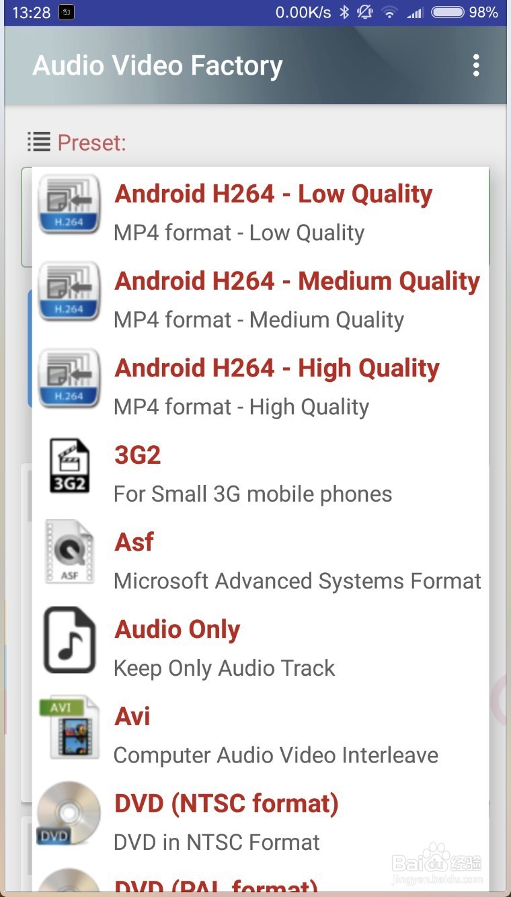Screen dimensions: 511x897
Task: Click the Preset list icon
Action: coord(39,142)
